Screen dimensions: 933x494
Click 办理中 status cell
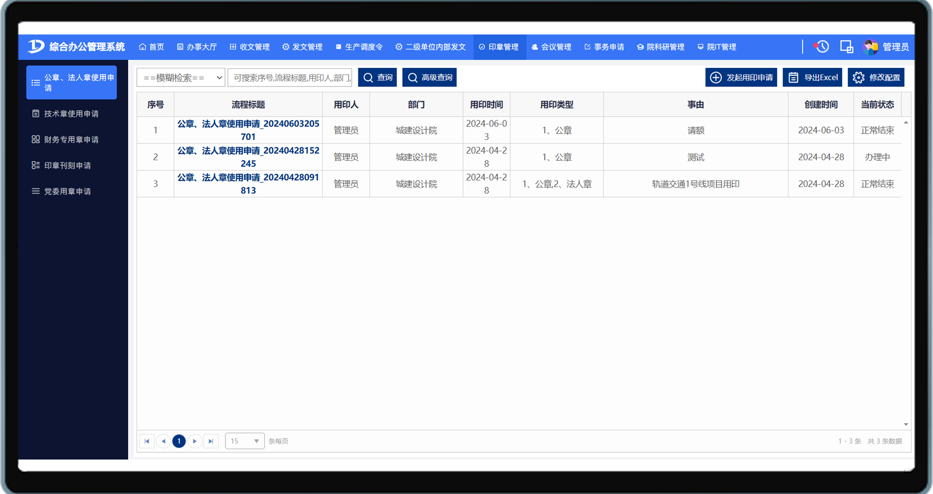(x=877, y=157)
